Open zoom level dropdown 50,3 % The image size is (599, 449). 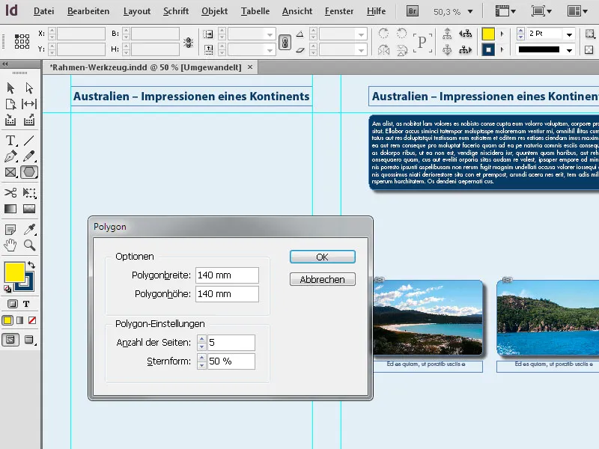[x=470, y=12]
